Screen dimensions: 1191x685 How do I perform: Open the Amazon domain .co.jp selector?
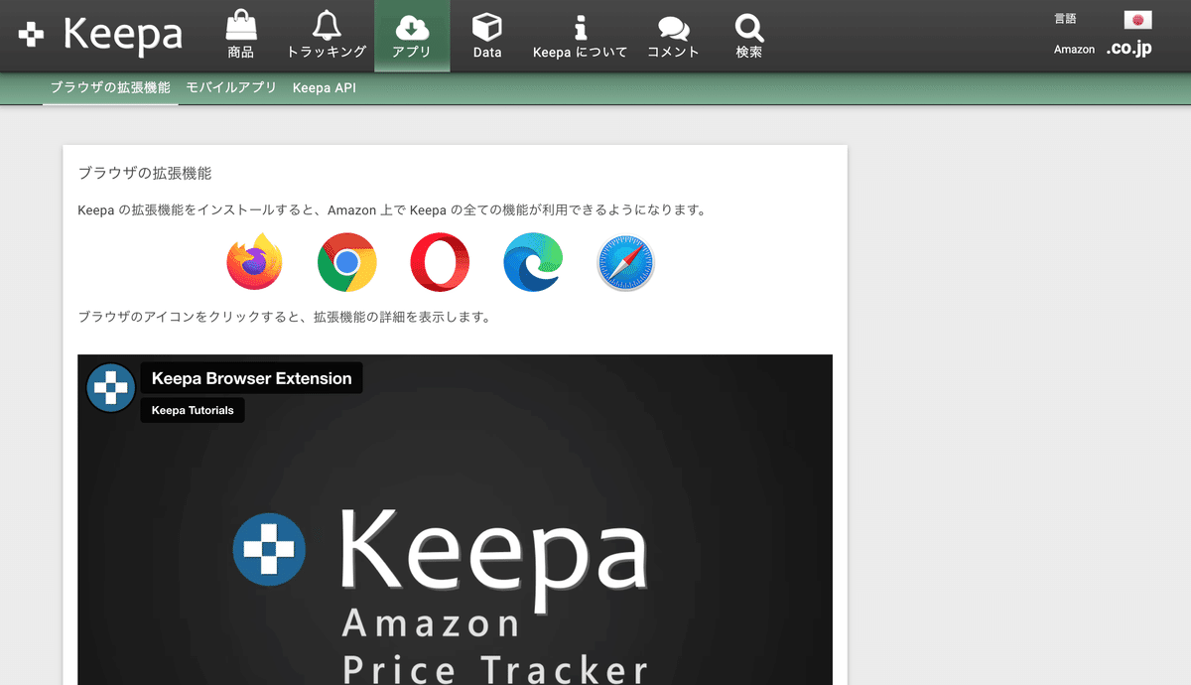[x=1130, y=47]
